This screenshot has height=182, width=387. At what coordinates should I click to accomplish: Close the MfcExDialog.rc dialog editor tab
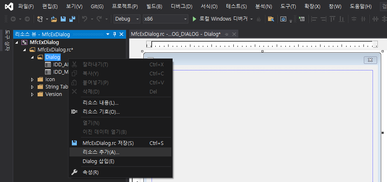pyautogui.click(x=234, y=35)
